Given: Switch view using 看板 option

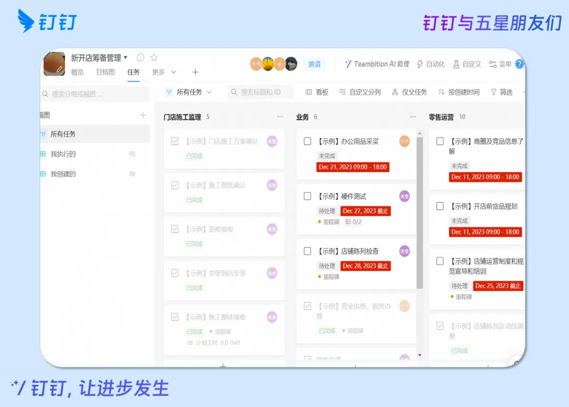Looking at the screenshot, I should 317,92.
